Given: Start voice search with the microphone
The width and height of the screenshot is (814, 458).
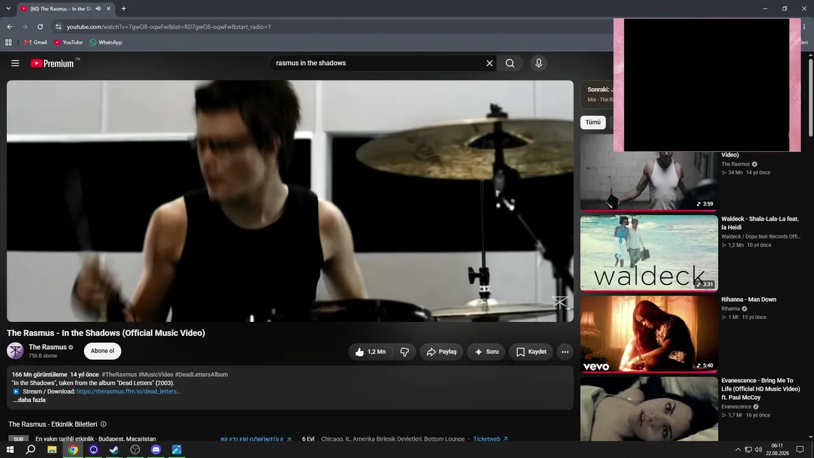Looking at the screenshot, I should tap(539, 63).
